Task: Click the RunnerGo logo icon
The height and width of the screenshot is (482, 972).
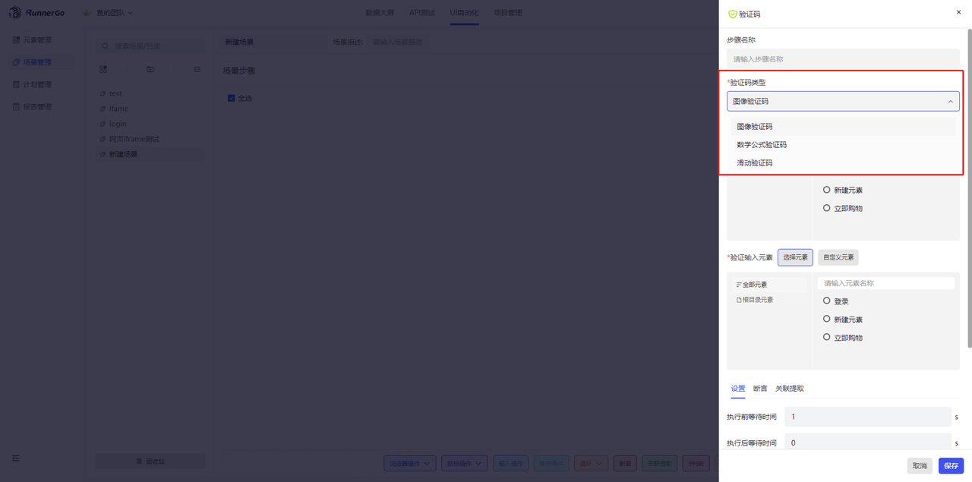Action: (14, 12)
